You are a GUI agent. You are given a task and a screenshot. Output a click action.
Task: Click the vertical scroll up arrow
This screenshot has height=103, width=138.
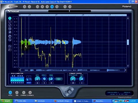(128, 18)
